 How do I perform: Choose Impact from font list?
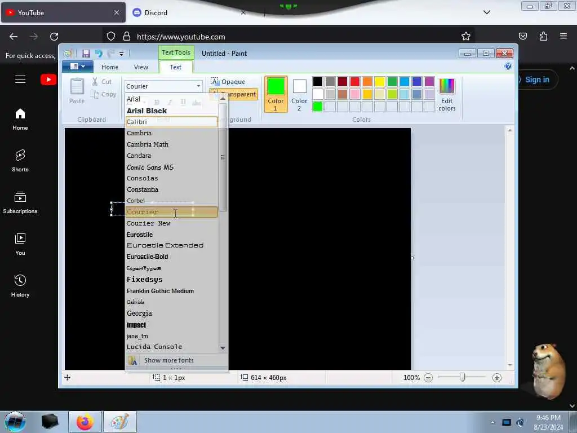coord(171,325)
